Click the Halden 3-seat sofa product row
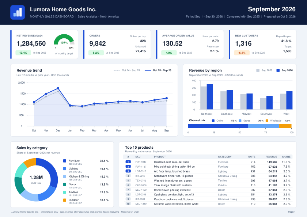Viewport: 307px width, 217px height. click(x=208, y=162)
